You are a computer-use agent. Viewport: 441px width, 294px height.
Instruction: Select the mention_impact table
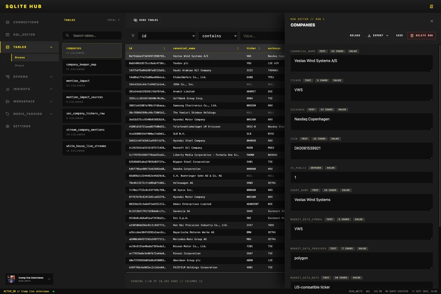(92, 83)
